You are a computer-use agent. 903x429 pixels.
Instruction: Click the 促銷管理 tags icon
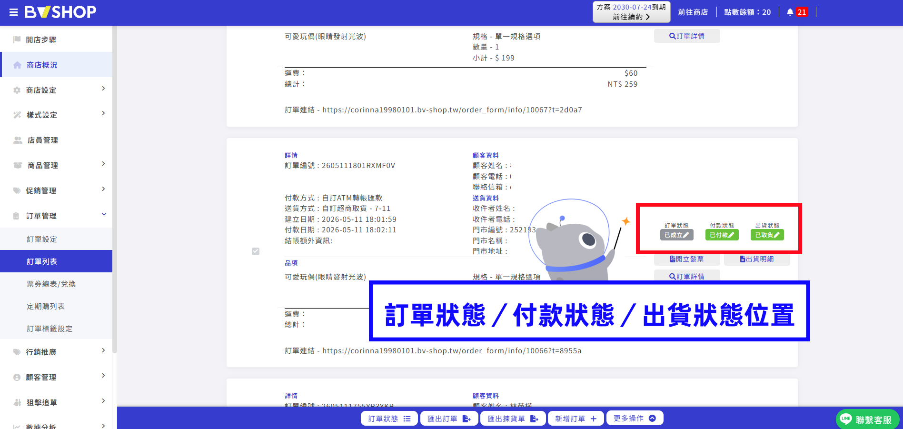(x=17, y=190)
